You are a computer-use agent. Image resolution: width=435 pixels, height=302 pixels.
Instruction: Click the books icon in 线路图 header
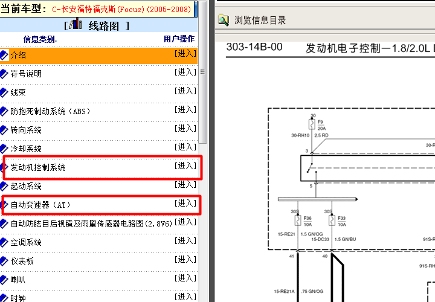(x=76, y=24)
